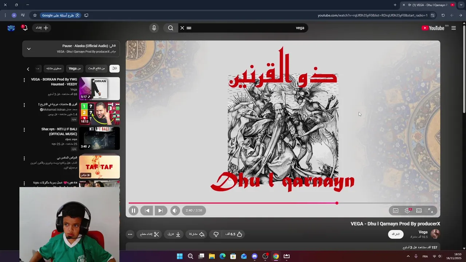Open the Create button
The image size is (466, 262).
coord(42,28)
